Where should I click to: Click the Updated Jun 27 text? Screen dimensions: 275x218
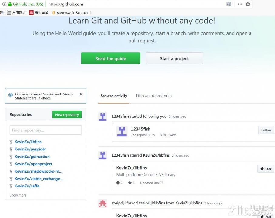[152, 183]
